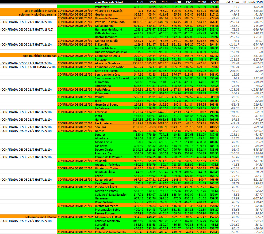The height and width of the screenshot is (234, 264).
Task: Click the "Colmenar de Oreja" zone name
Action: (108, 56)
